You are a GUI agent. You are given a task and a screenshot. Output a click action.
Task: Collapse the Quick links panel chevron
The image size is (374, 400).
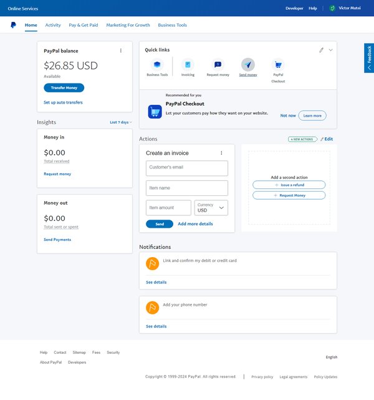331,50
